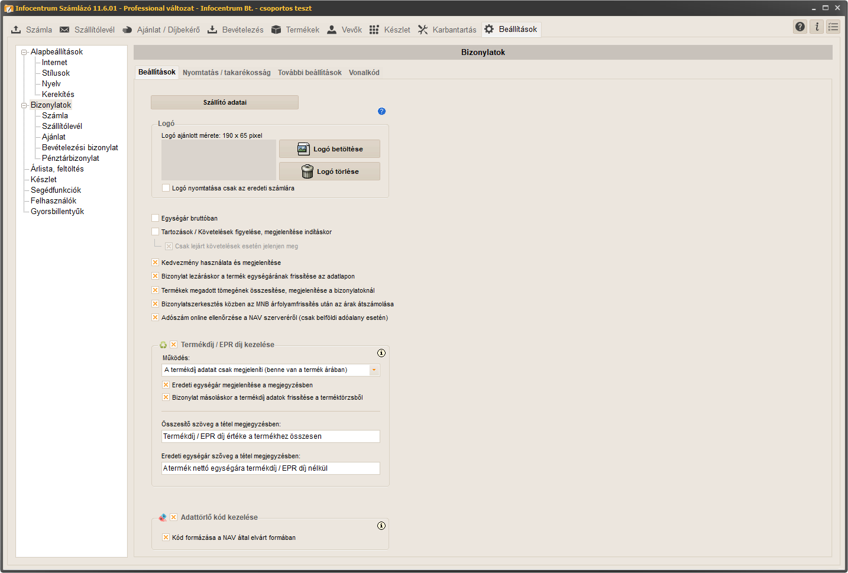Image resolution: width=848 pixels, height=573 pixels.
Task: Collapse the Alapbeállítások tree node
Action: point(24,52)
